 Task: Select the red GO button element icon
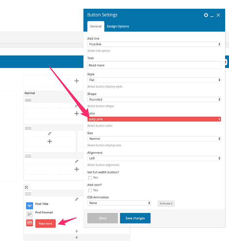pyautogui.click(x=30, y=223)
